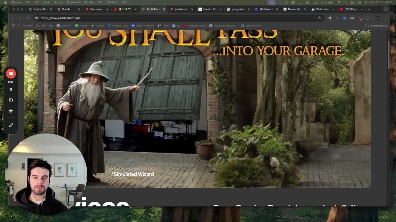Open Spotlight search in the menu bar
Image resolution: width=396 pixels, height=222 pixels.
click(x=346, y=2)
